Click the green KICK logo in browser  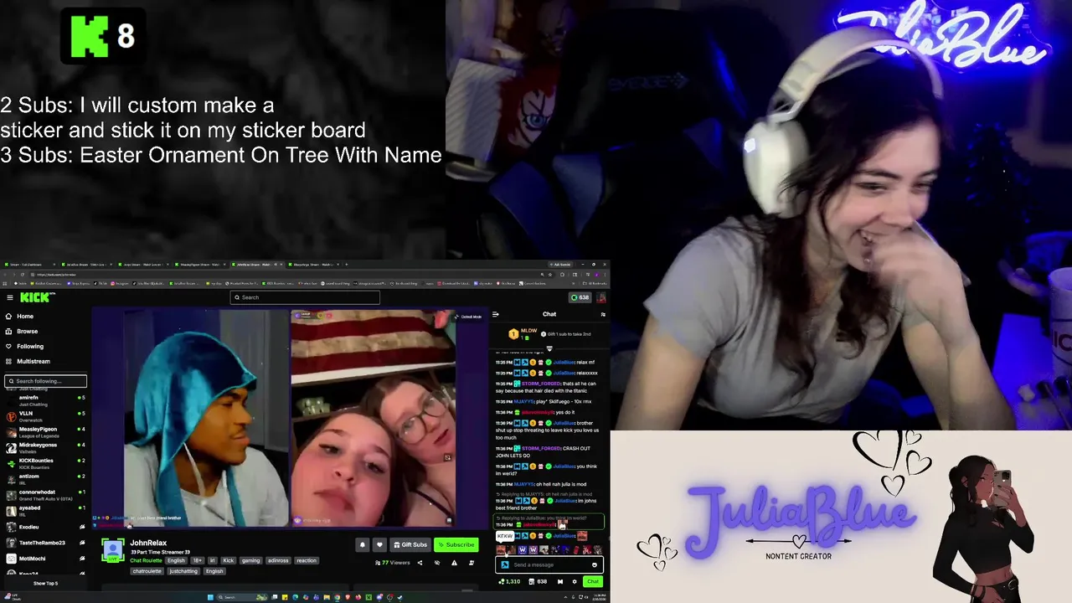pos(36,297)
